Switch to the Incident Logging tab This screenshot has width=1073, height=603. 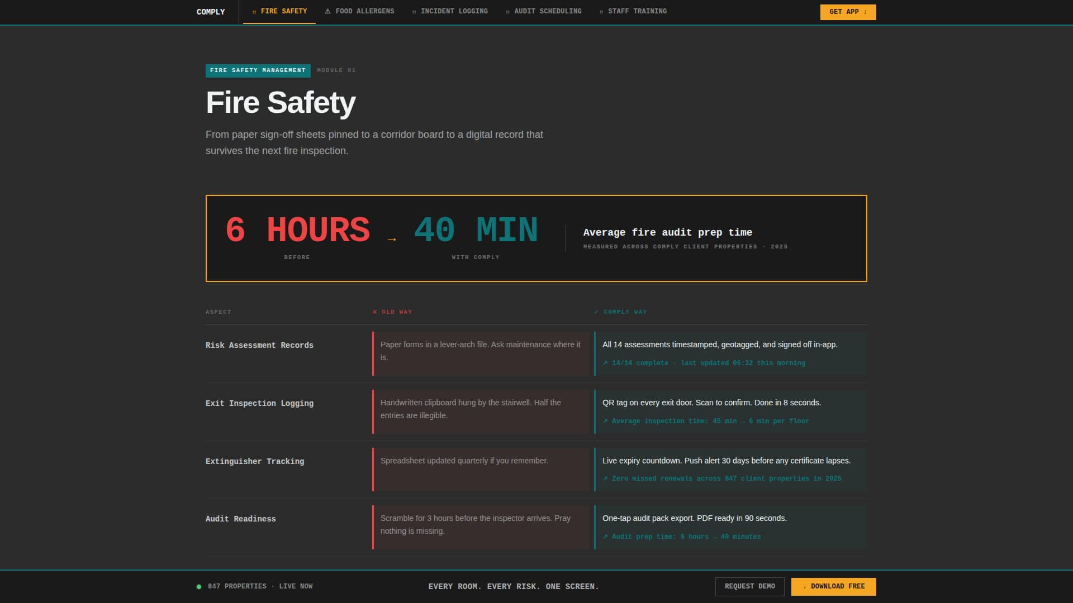click(x=450, y=12)
